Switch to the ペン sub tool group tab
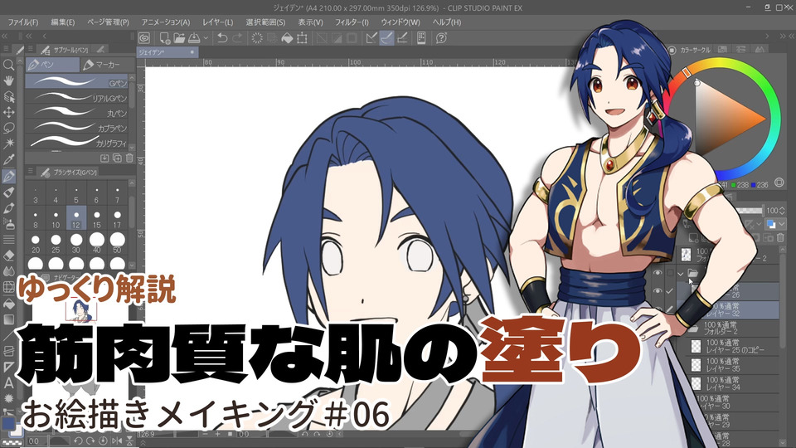The image size is (796, 448). pyautogui.click(x=53, y=65)
